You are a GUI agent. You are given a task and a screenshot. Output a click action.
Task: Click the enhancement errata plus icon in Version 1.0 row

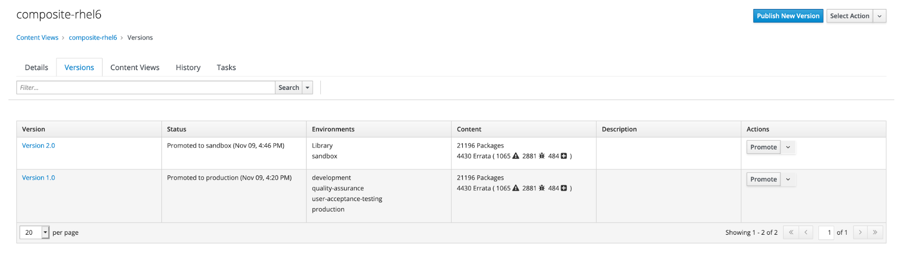[x=564, y=188]
